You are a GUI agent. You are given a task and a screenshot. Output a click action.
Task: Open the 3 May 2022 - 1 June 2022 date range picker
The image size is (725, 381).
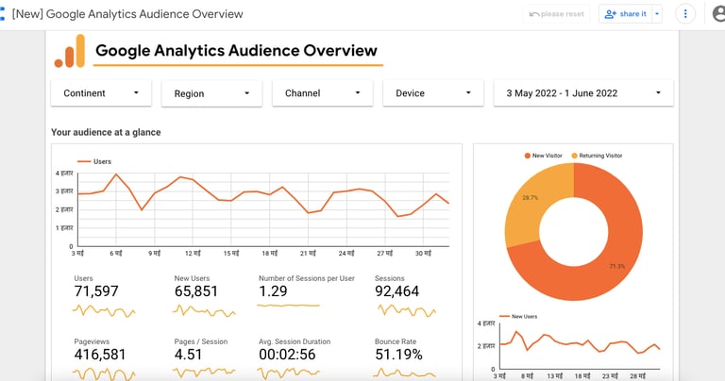tap(583, 93)
